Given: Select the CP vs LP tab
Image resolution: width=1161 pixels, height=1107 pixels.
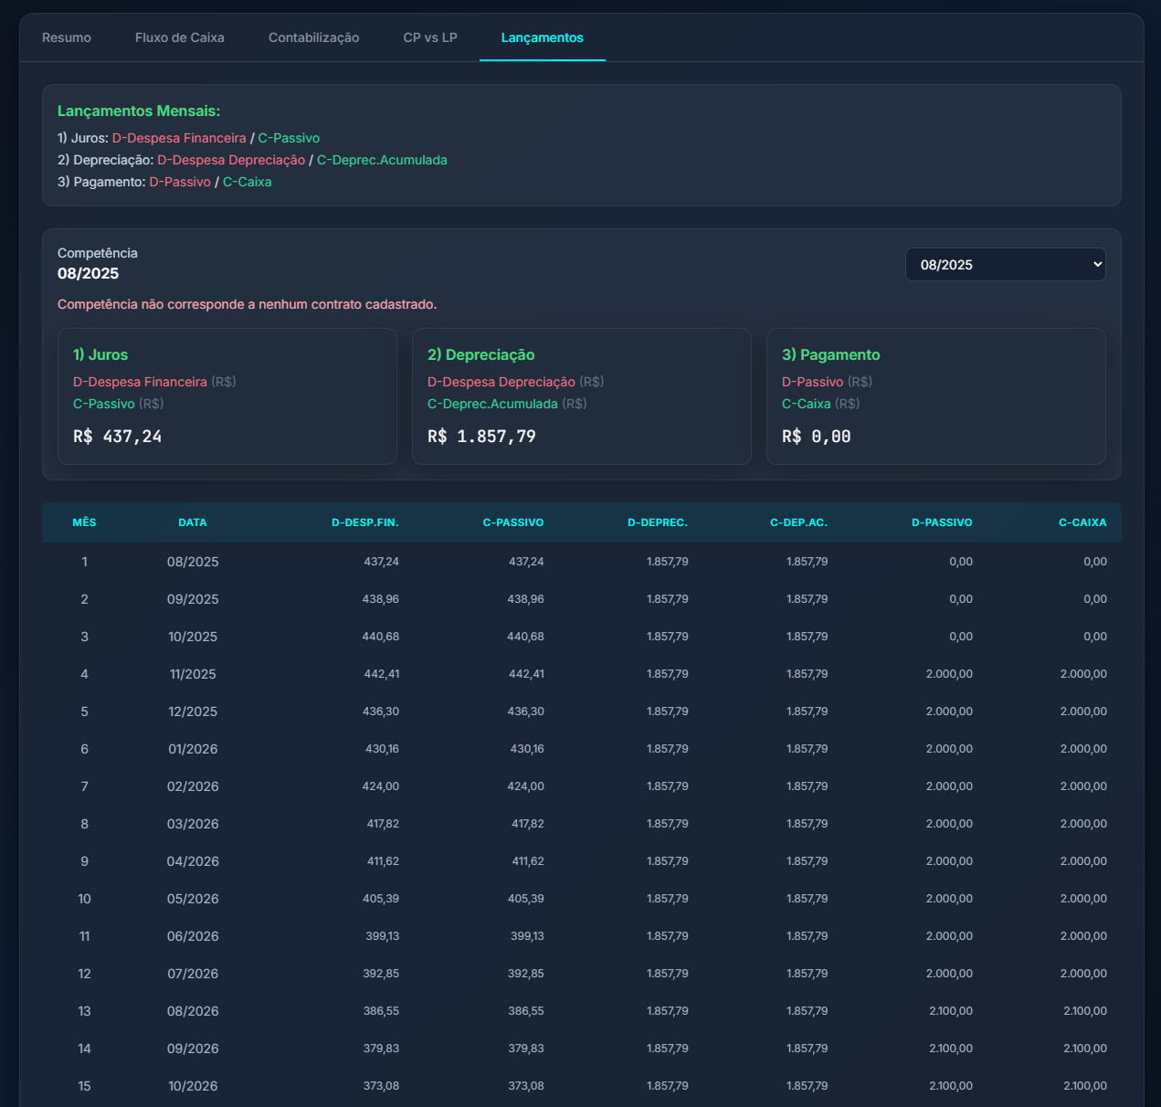Looking at the screenshot, I should tap(430, 37).
